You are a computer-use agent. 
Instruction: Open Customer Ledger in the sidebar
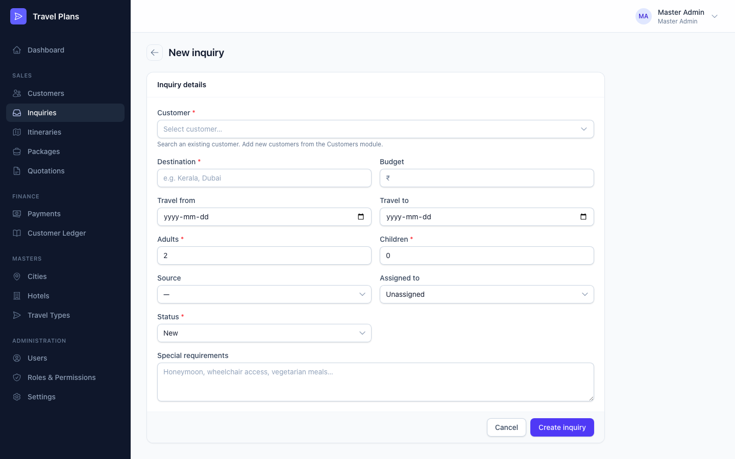point(65,233)
